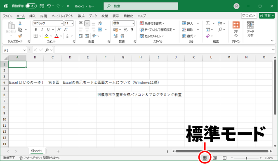Click decrease decimal icon

pyautogui.click(x=122, y=36)
